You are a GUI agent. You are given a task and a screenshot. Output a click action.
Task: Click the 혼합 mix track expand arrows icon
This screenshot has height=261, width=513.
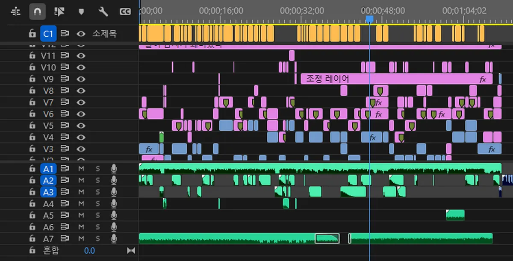pyautogui.click(x=131, y=250)
